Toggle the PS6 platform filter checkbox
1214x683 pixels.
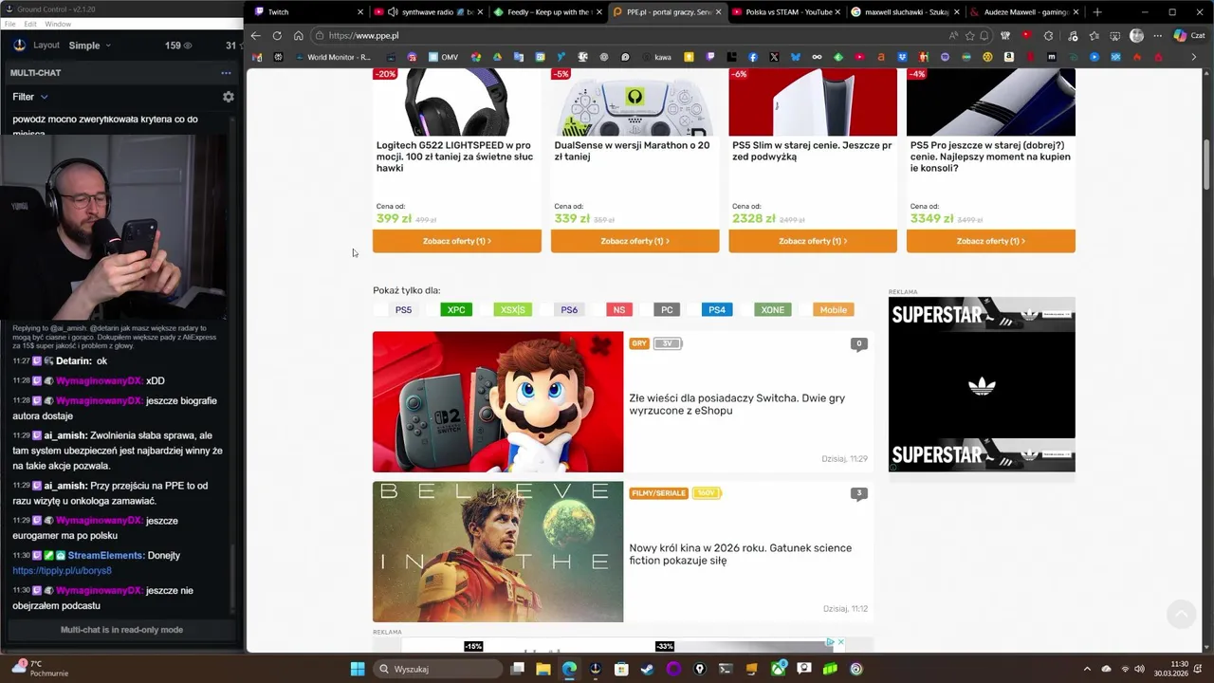click(546, 310)
